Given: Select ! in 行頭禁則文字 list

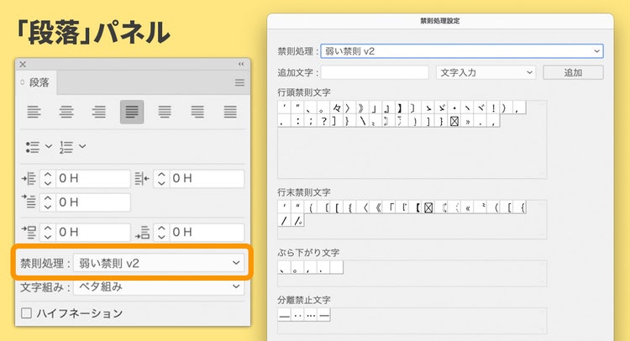Looking at the screenshot, I should 493,108.
